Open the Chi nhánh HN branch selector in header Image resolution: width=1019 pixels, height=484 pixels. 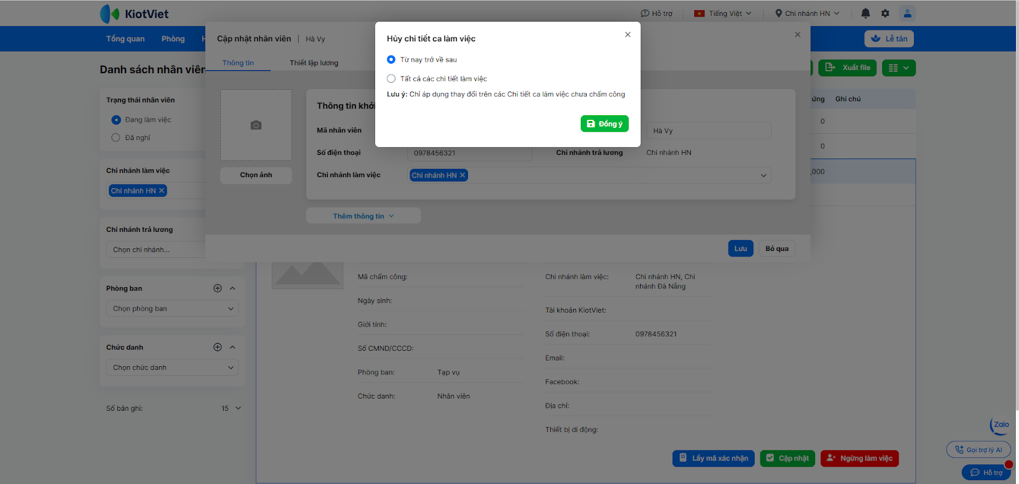point(807,13)
